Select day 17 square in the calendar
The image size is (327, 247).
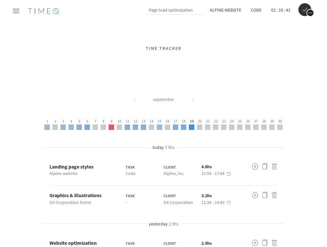[176, 127]
